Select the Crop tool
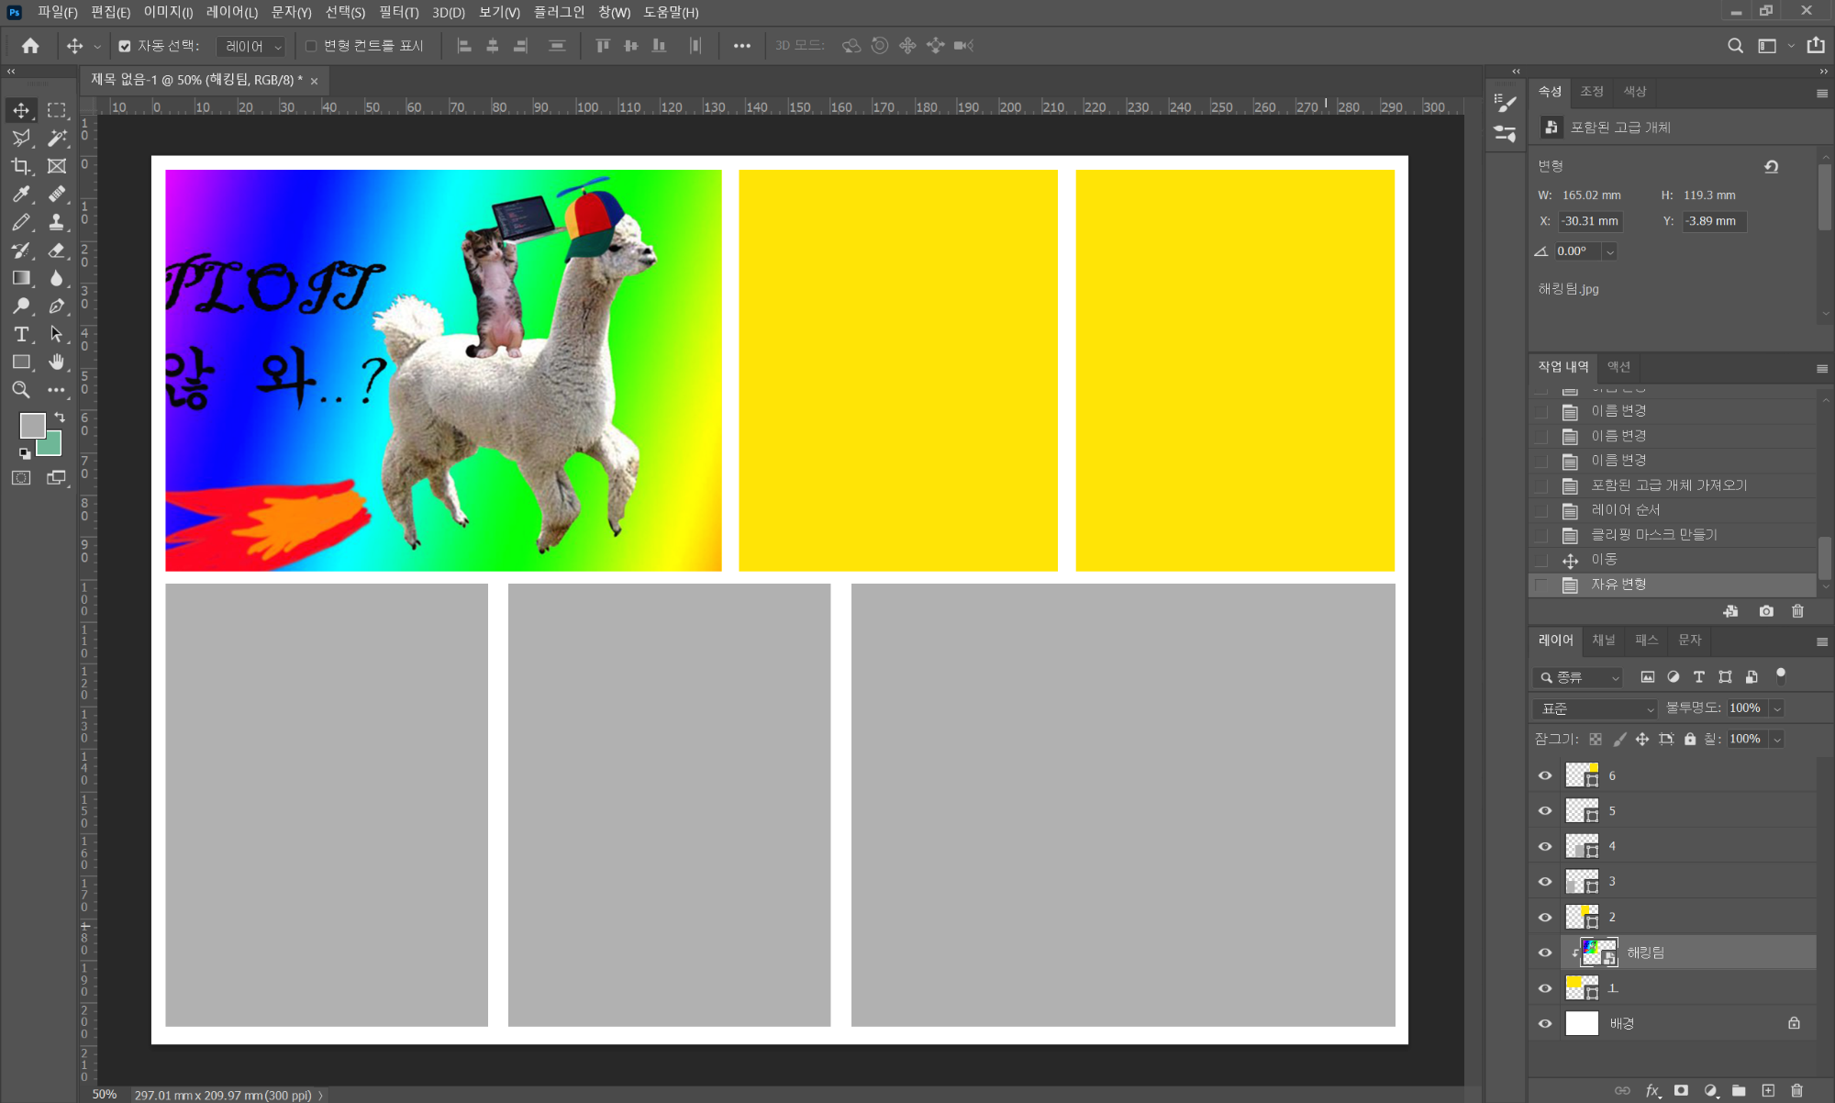1835x1103 pixels. tap(20, 166)
